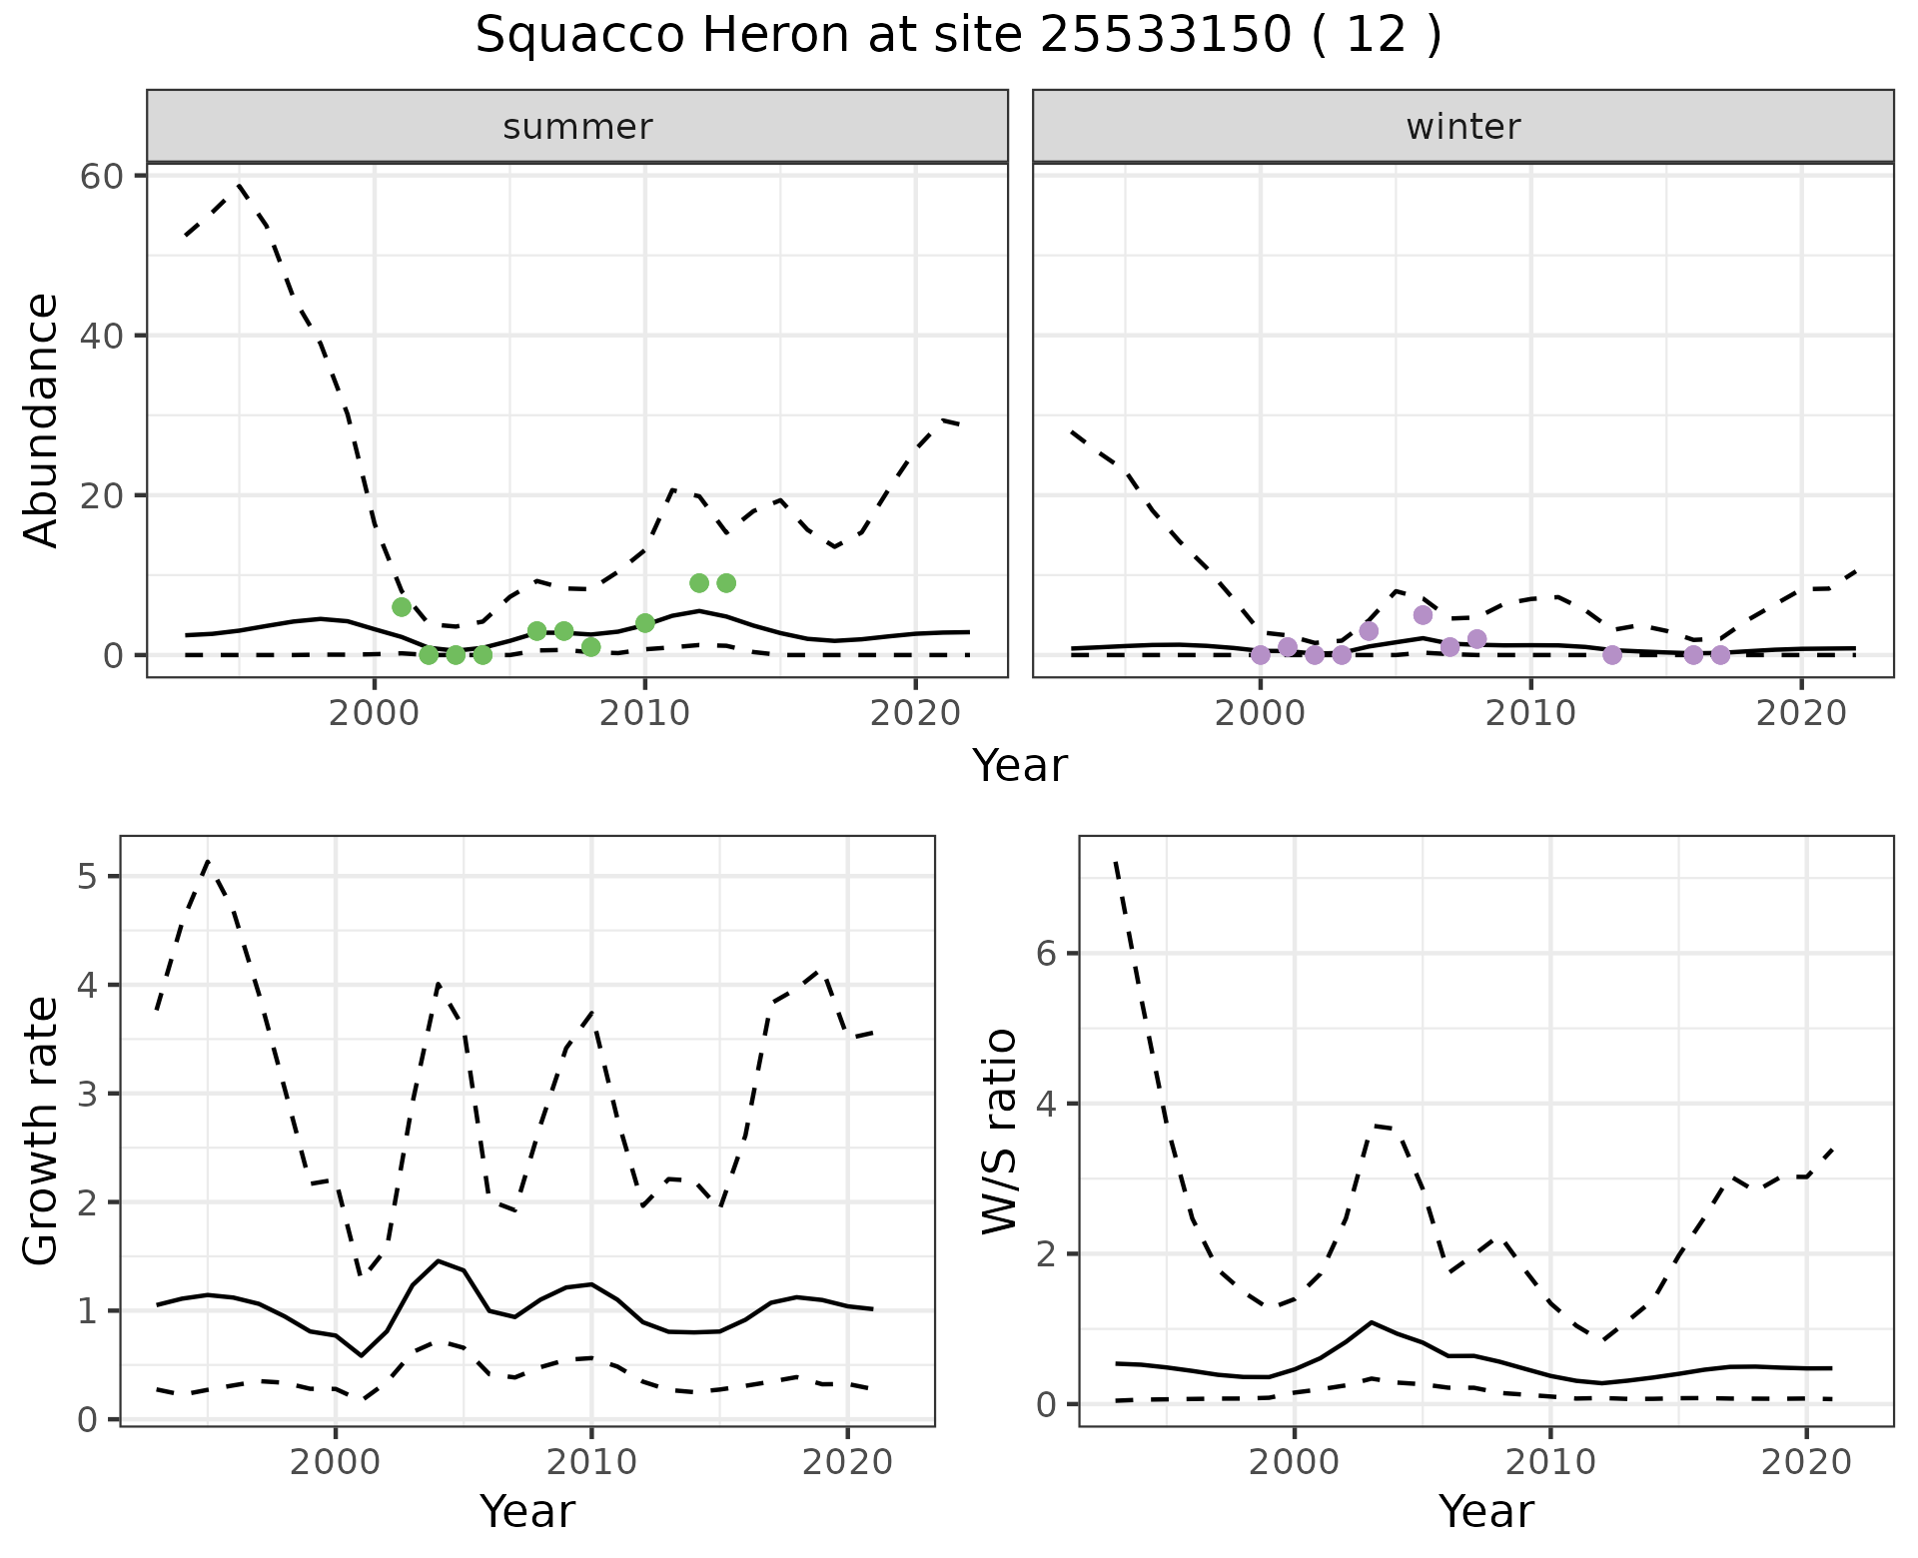Click the W/S ratio y-axis label

(999, 1131)
